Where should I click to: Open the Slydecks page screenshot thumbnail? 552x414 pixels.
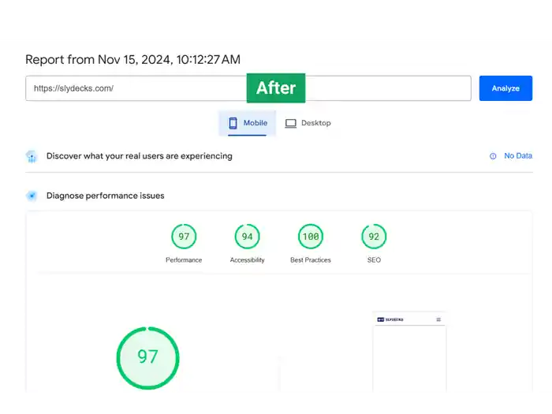409,352
